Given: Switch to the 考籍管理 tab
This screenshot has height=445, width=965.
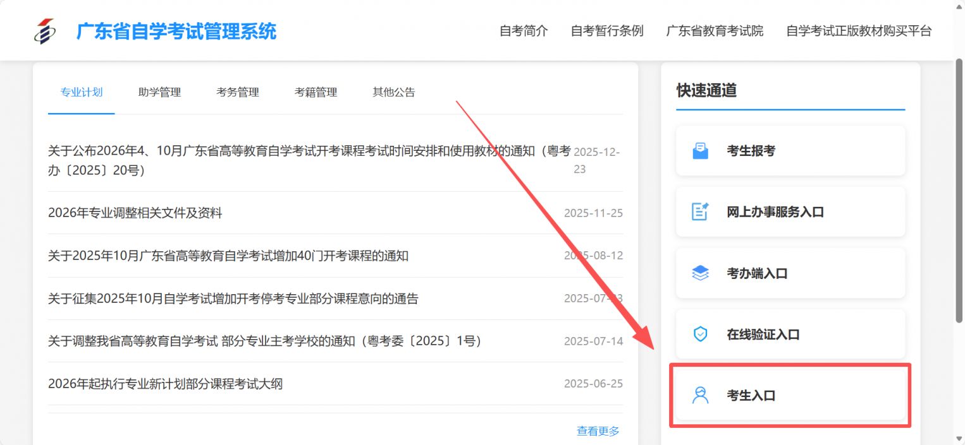Looking at the screenshot, I should [316, 92].
